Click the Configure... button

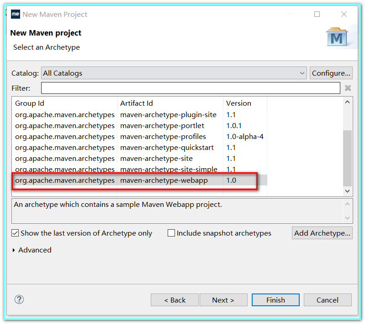click(331, 73)
